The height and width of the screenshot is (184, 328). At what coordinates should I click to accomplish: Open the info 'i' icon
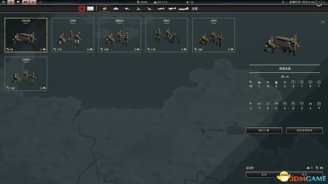point(33,2)
